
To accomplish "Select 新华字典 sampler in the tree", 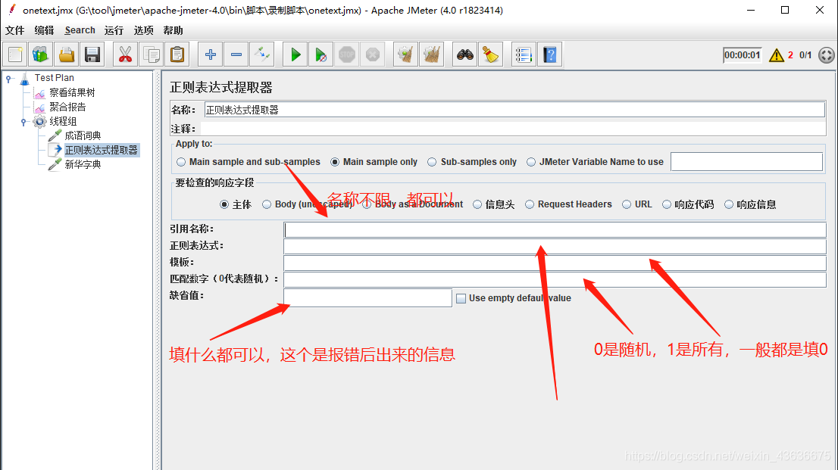I will tap(83, 164).
